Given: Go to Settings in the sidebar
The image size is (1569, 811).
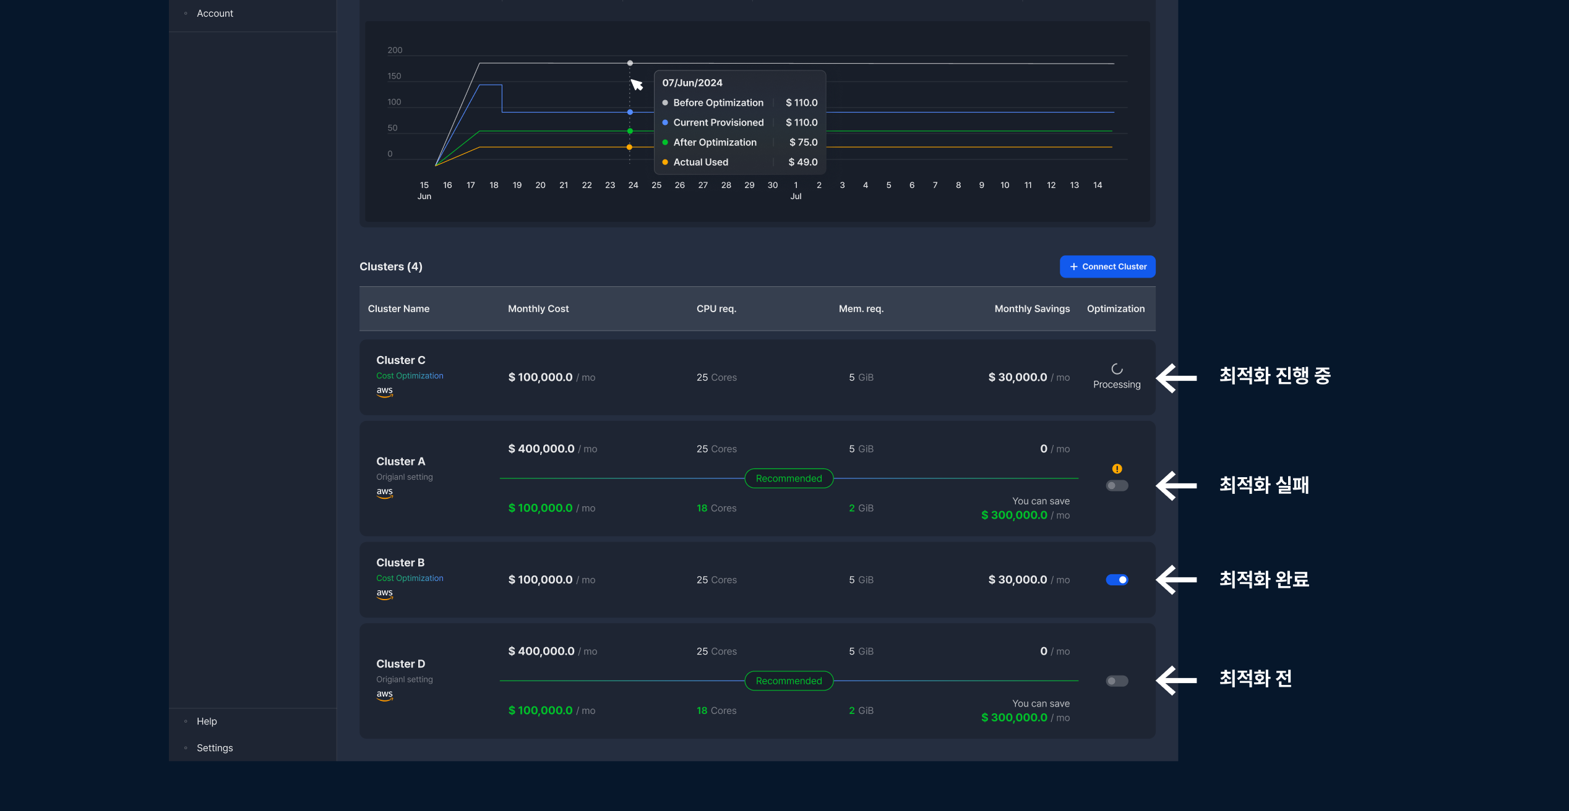Looking at the screenshot, I should 215,748.
